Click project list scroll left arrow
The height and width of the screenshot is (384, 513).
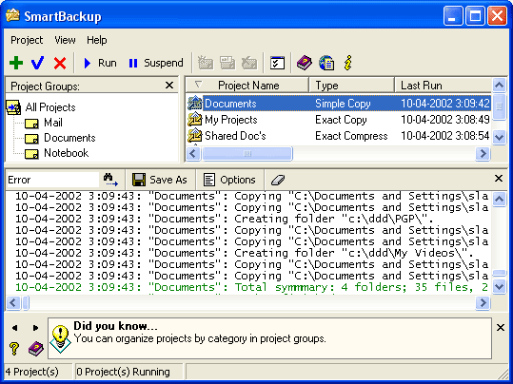193,154
